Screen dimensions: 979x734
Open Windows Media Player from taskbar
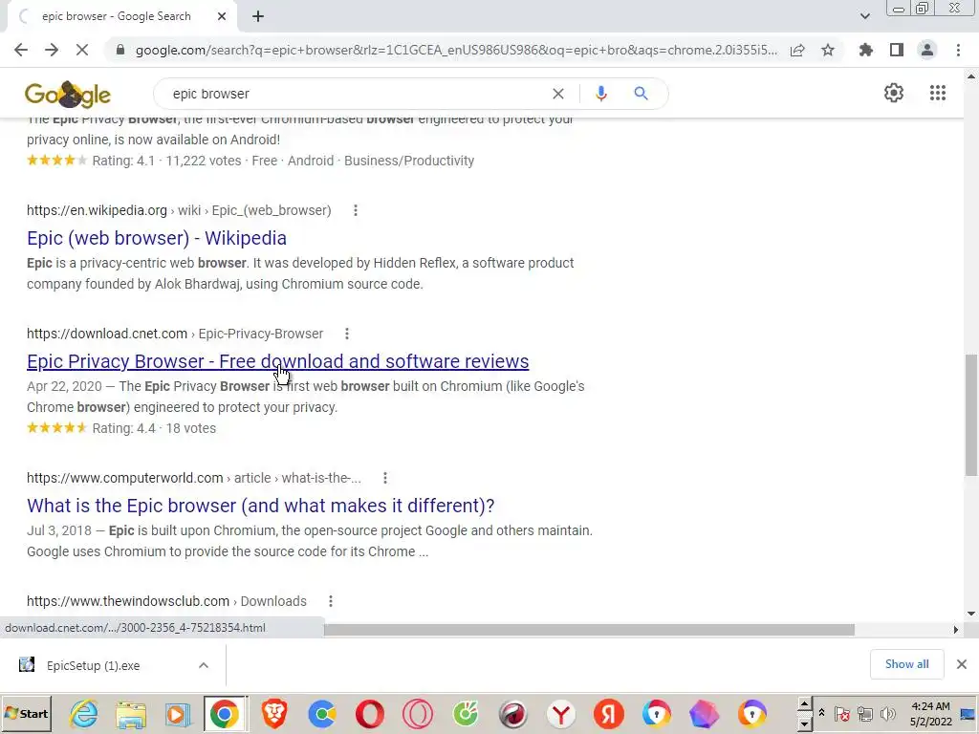point(178,714)
